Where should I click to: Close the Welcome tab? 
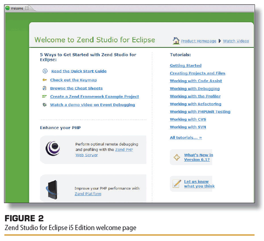[x=27, y=8]
